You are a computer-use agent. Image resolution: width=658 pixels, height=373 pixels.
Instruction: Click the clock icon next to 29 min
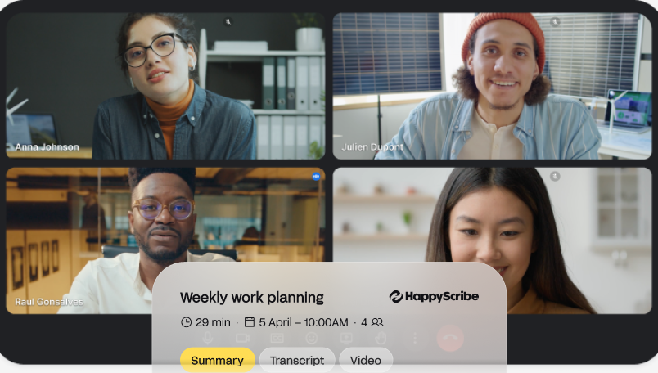tap(186, 322)
